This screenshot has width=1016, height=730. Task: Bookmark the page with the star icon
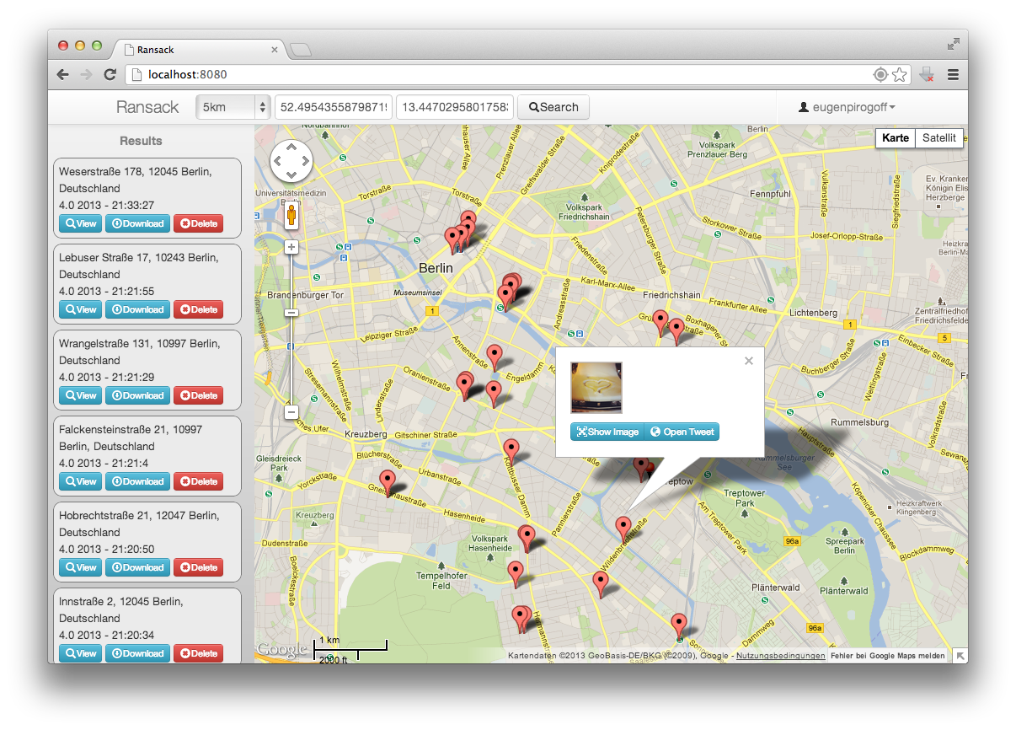click(x=900, y=74)
